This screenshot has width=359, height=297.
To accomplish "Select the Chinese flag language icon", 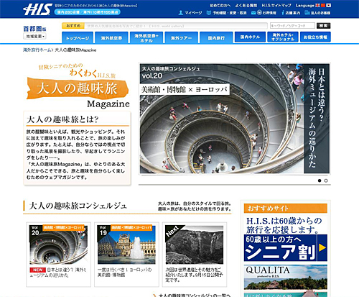I will click(323, 5).
